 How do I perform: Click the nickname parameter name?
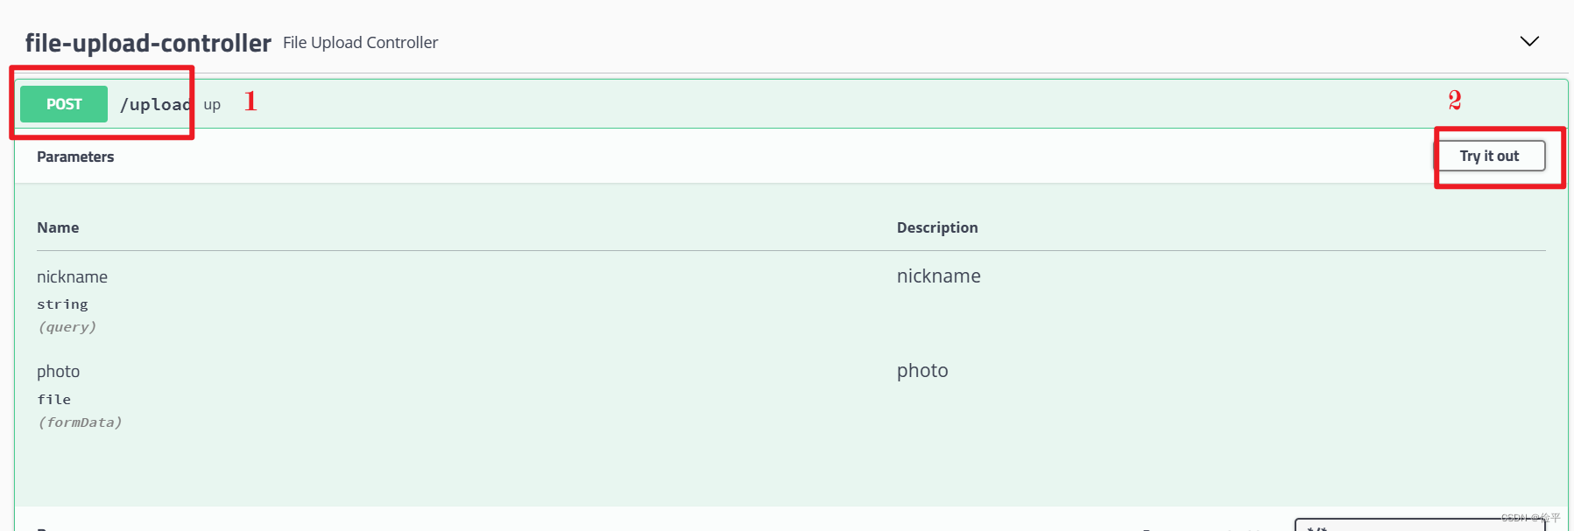point(72,277)
